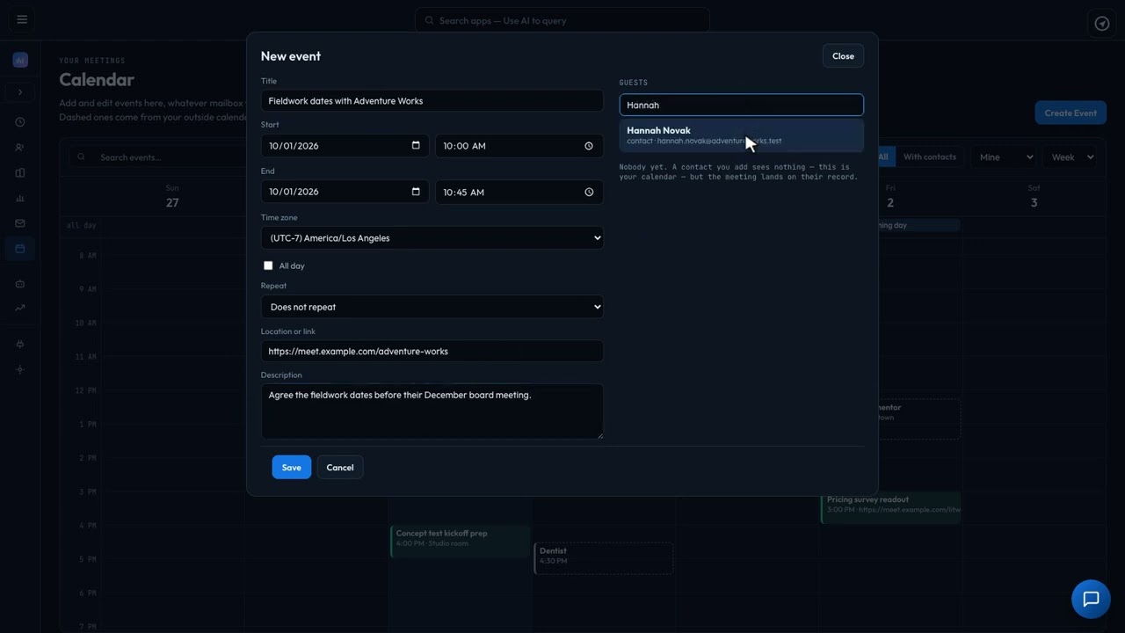Expand the sidebar with the chevron arrow
The width and height of the screenshot is (1125, 633).
(x=20, y=92)
